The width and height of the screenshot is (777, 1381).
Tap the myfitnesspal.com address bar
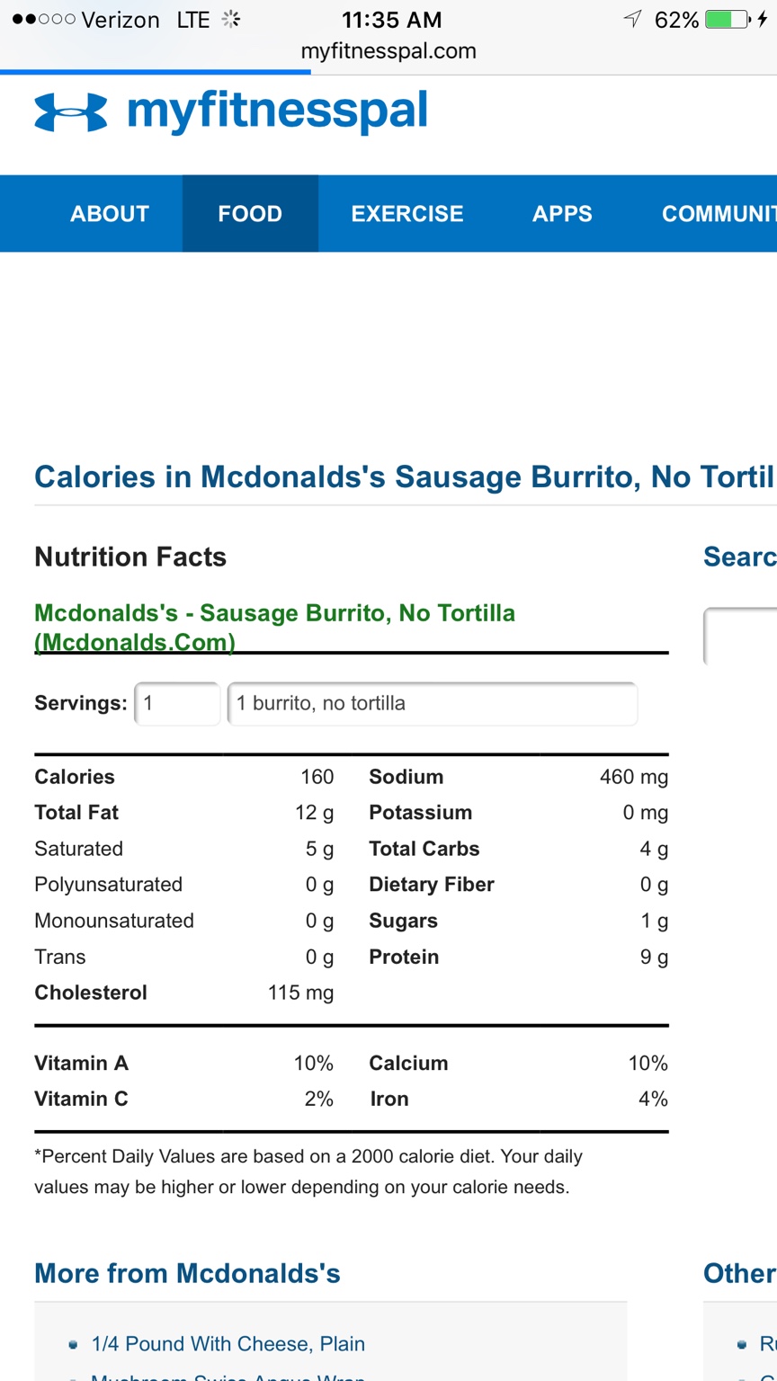pyautogui.click(x=388, y=51)
